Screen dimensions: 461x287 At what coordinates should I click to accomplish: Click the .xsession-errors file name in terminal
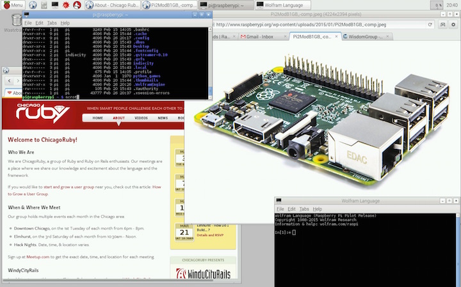point(151,93)
